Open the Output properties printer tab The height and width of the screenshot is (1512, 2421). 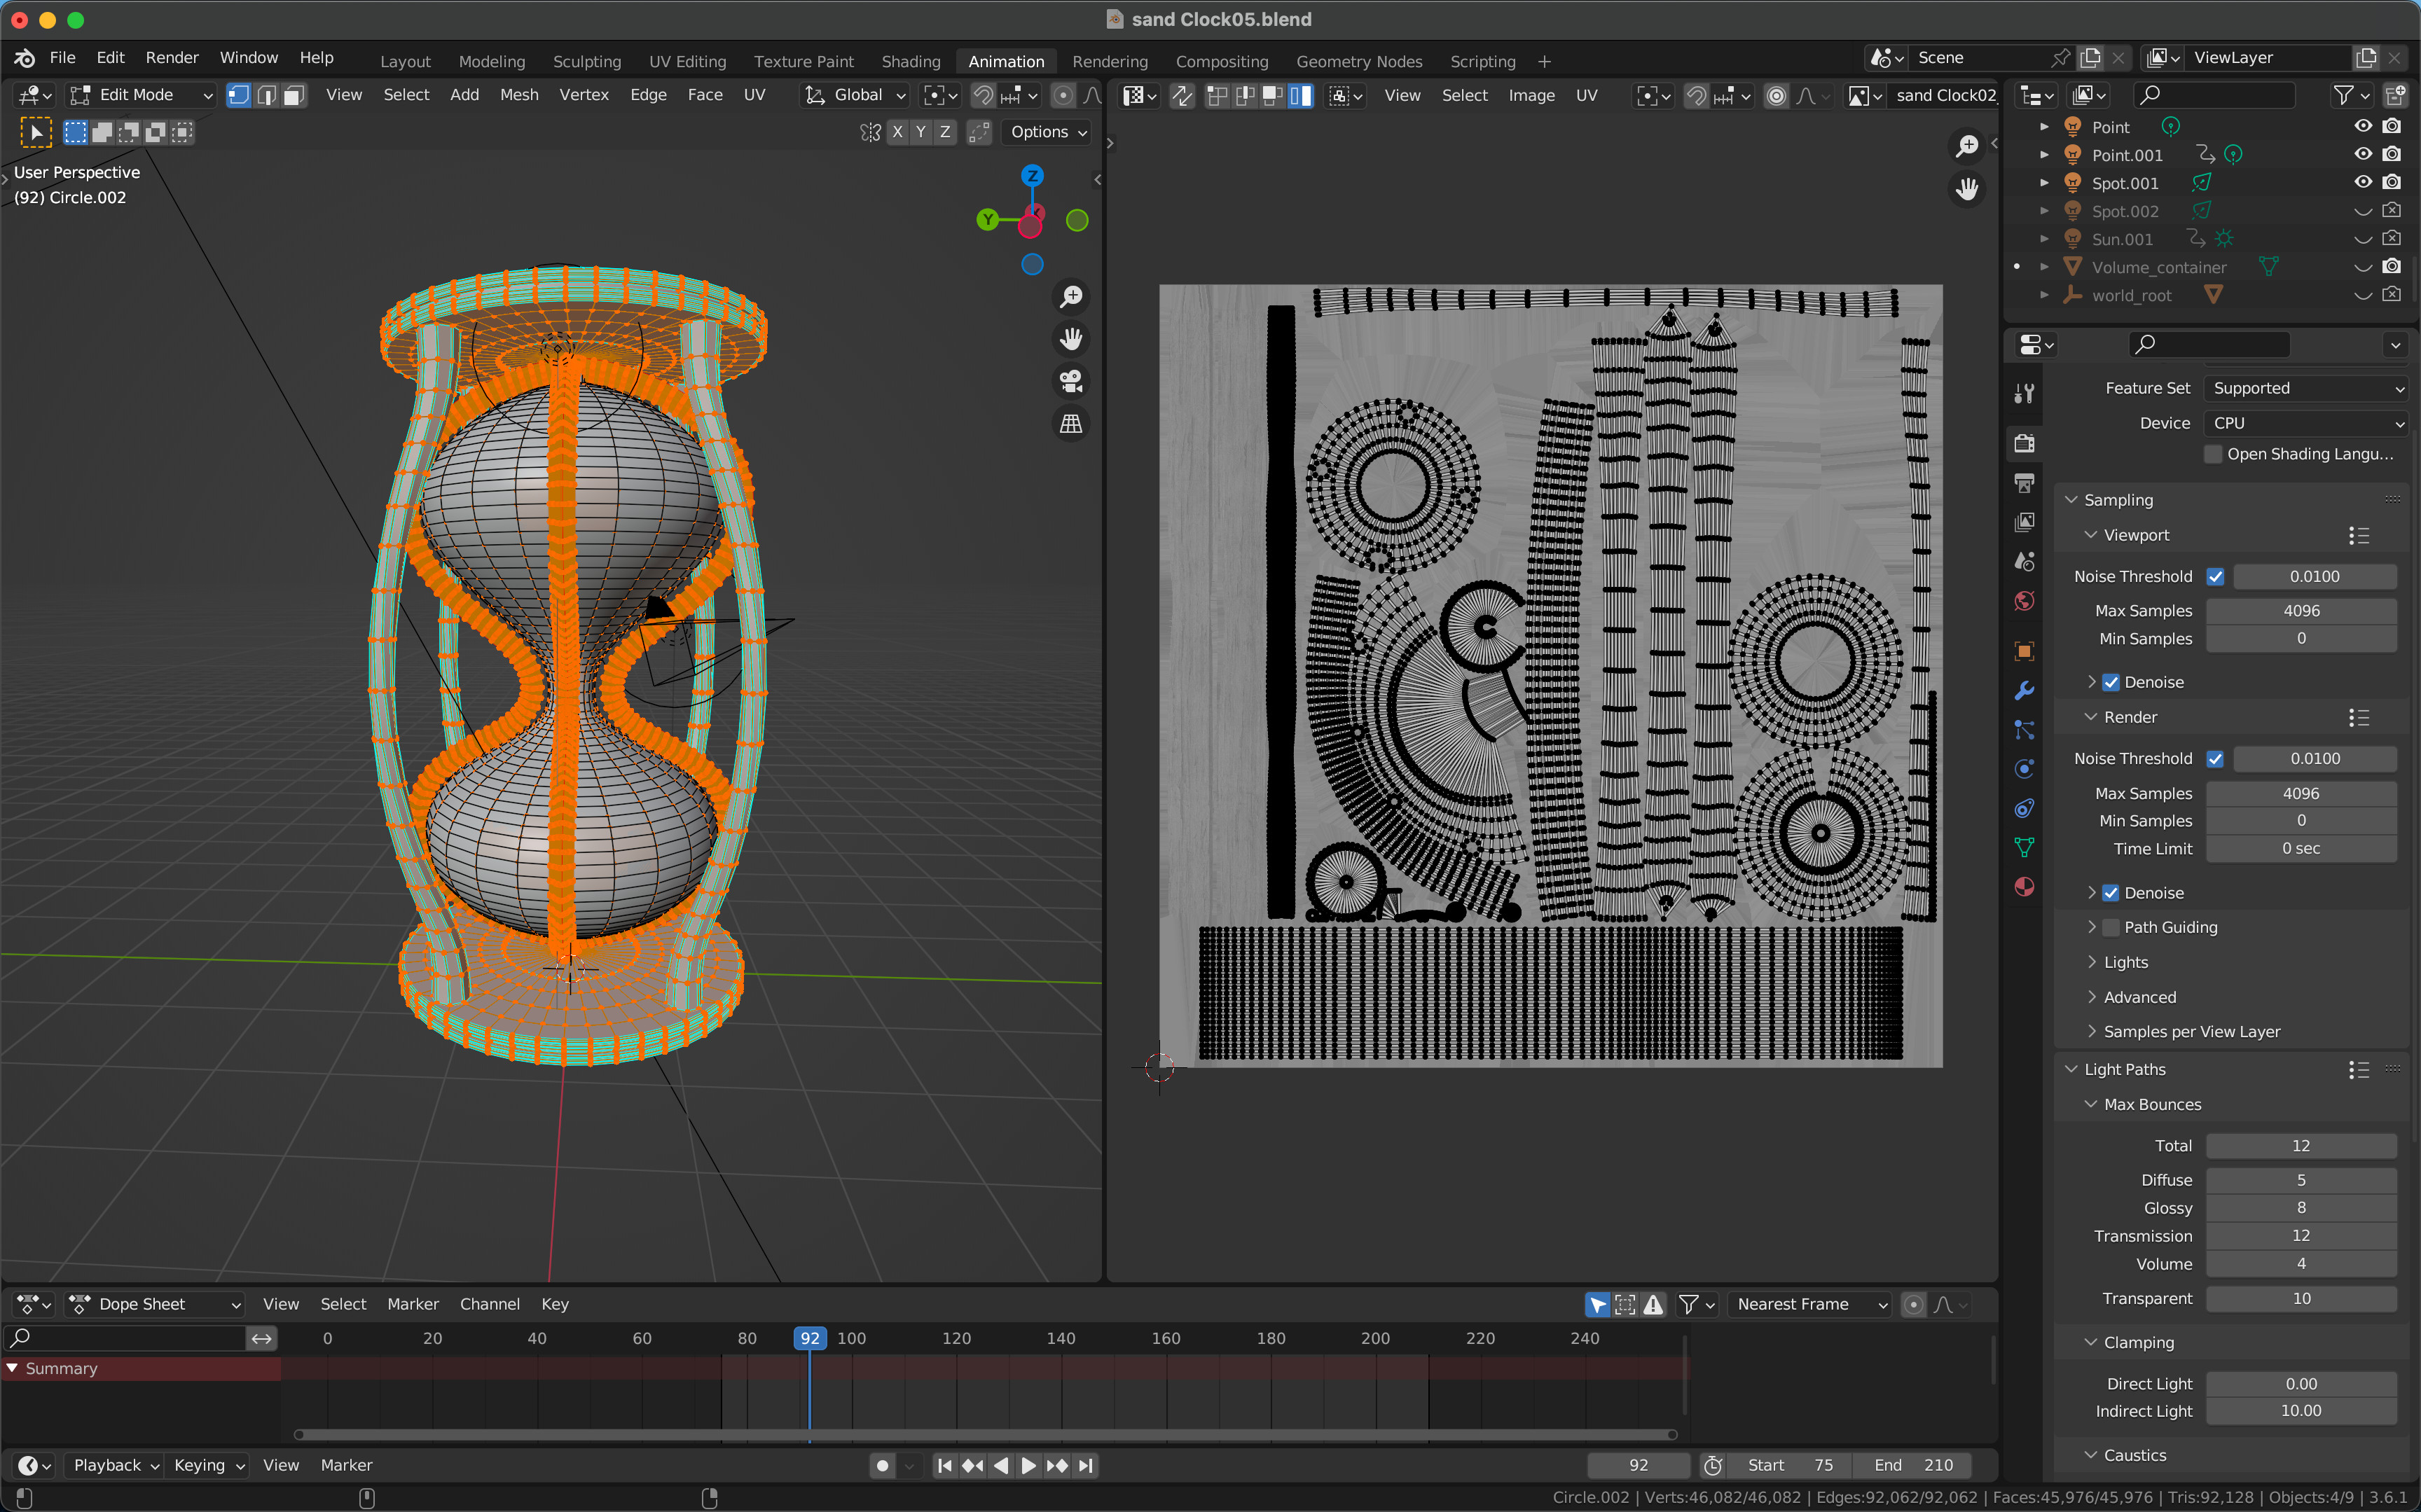(x=2024, y=483)
